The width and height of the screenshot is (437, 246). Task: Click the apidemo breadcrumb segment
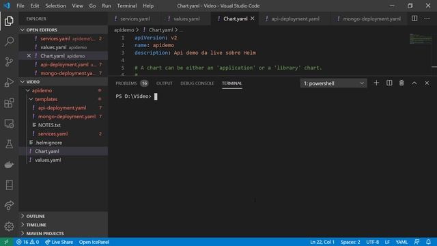pos(124,30)
